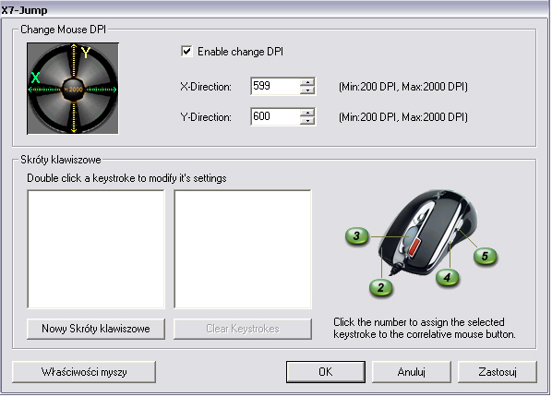The width and height of the screenshot is (552, 397).
Task: Cancel with the Anuluj button
Action: 411,372
